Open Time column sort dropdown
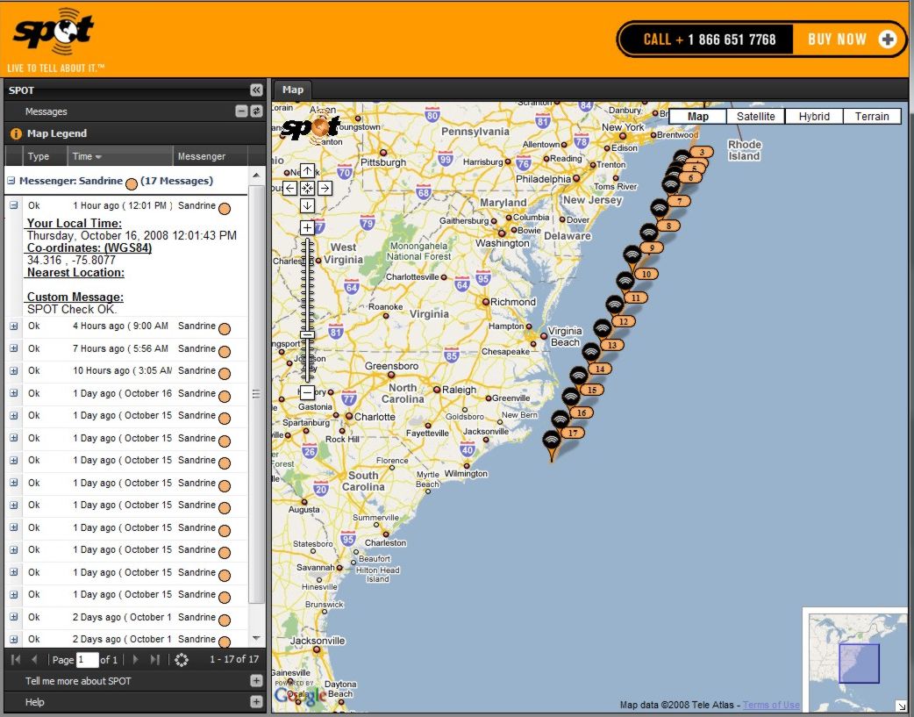Screen dimensions: 914x717 (x=98, y=157)
